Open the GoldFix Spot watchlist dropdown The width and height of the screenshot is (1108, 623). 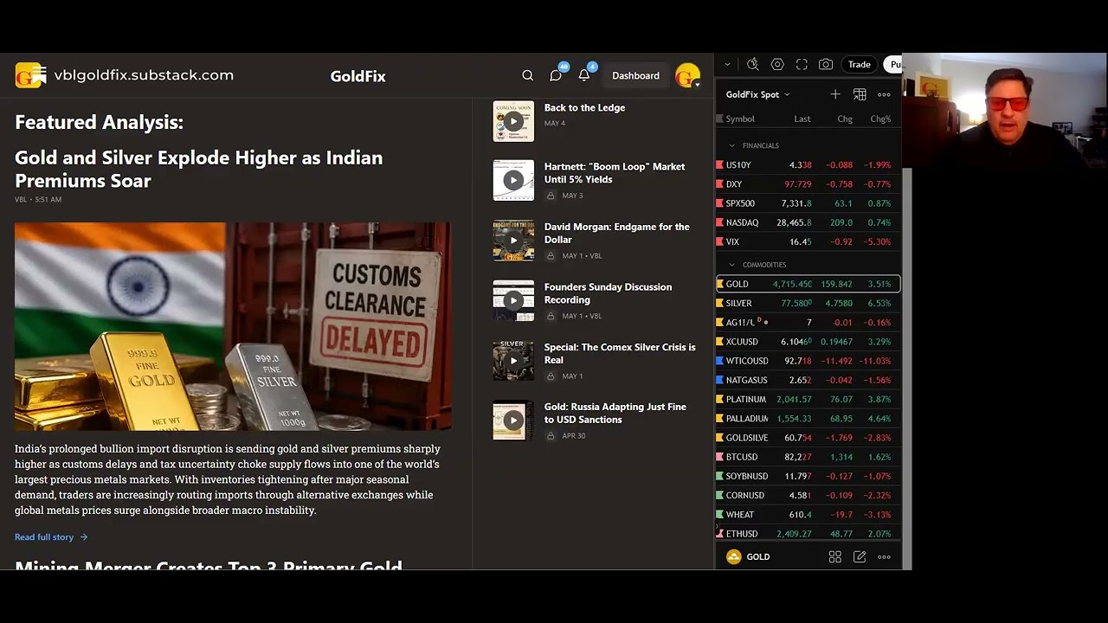(x=757, y=94)
